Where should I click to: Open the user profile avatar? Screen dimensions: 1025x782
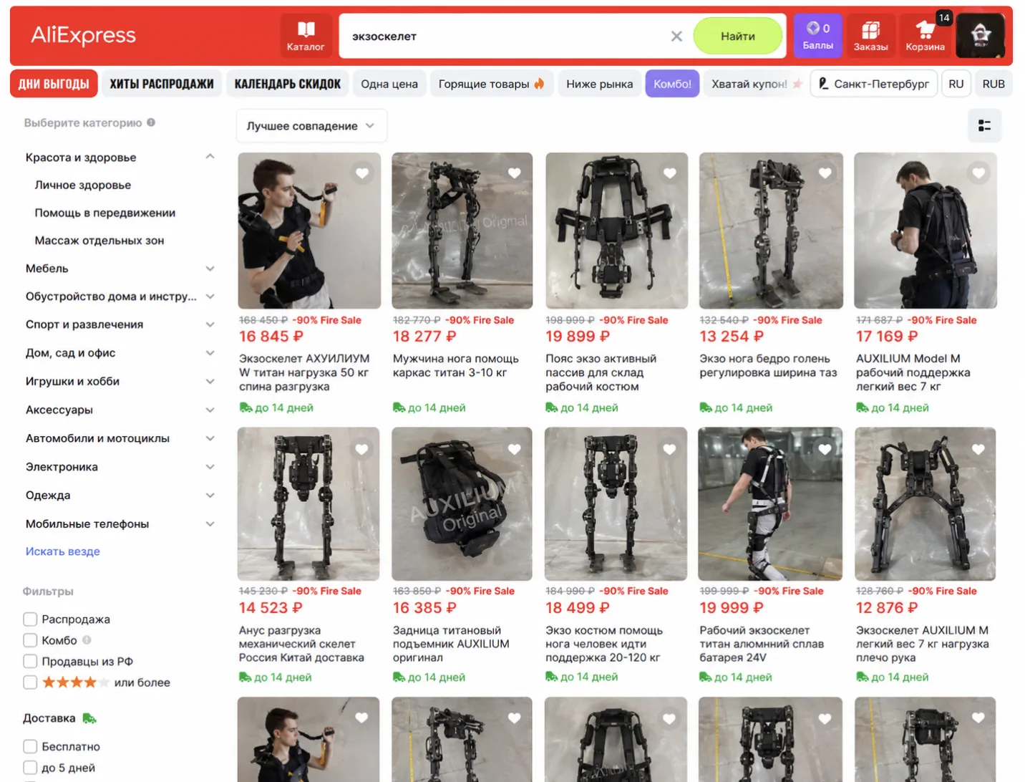tap(981, 36)
